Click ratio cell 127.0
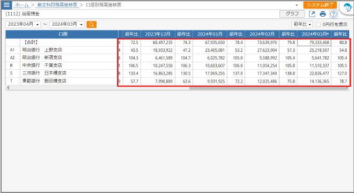The height and width of the screenshot is (193, 354). pos(341,73)
